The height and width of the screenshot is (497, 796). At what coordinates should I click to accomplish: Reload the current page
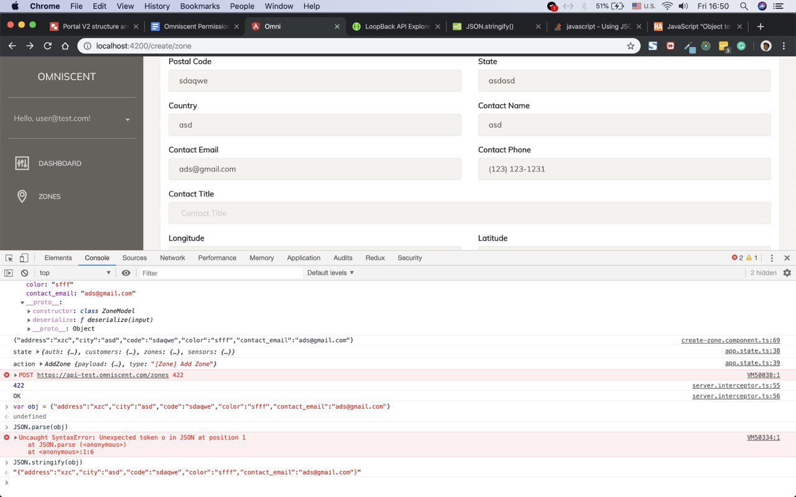(x=47, y=46)
